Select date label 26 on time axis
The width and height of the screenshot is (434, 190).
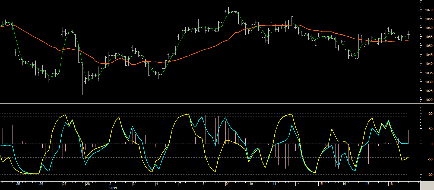(41, 184)
